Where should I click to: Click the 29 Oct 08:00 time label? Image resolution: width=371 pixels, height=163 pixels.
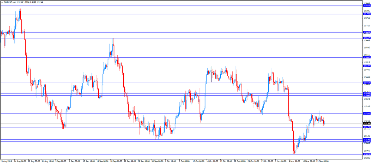267,162
